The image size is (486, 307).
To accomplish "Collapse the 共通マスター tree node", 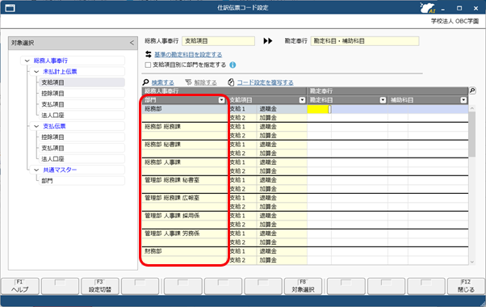I will (36, 170).
